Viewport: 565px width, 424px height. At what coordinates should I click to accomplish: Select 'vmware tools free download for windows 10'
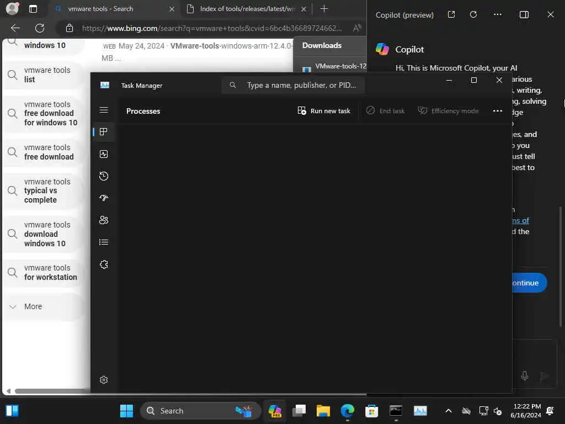pos(43,113)
